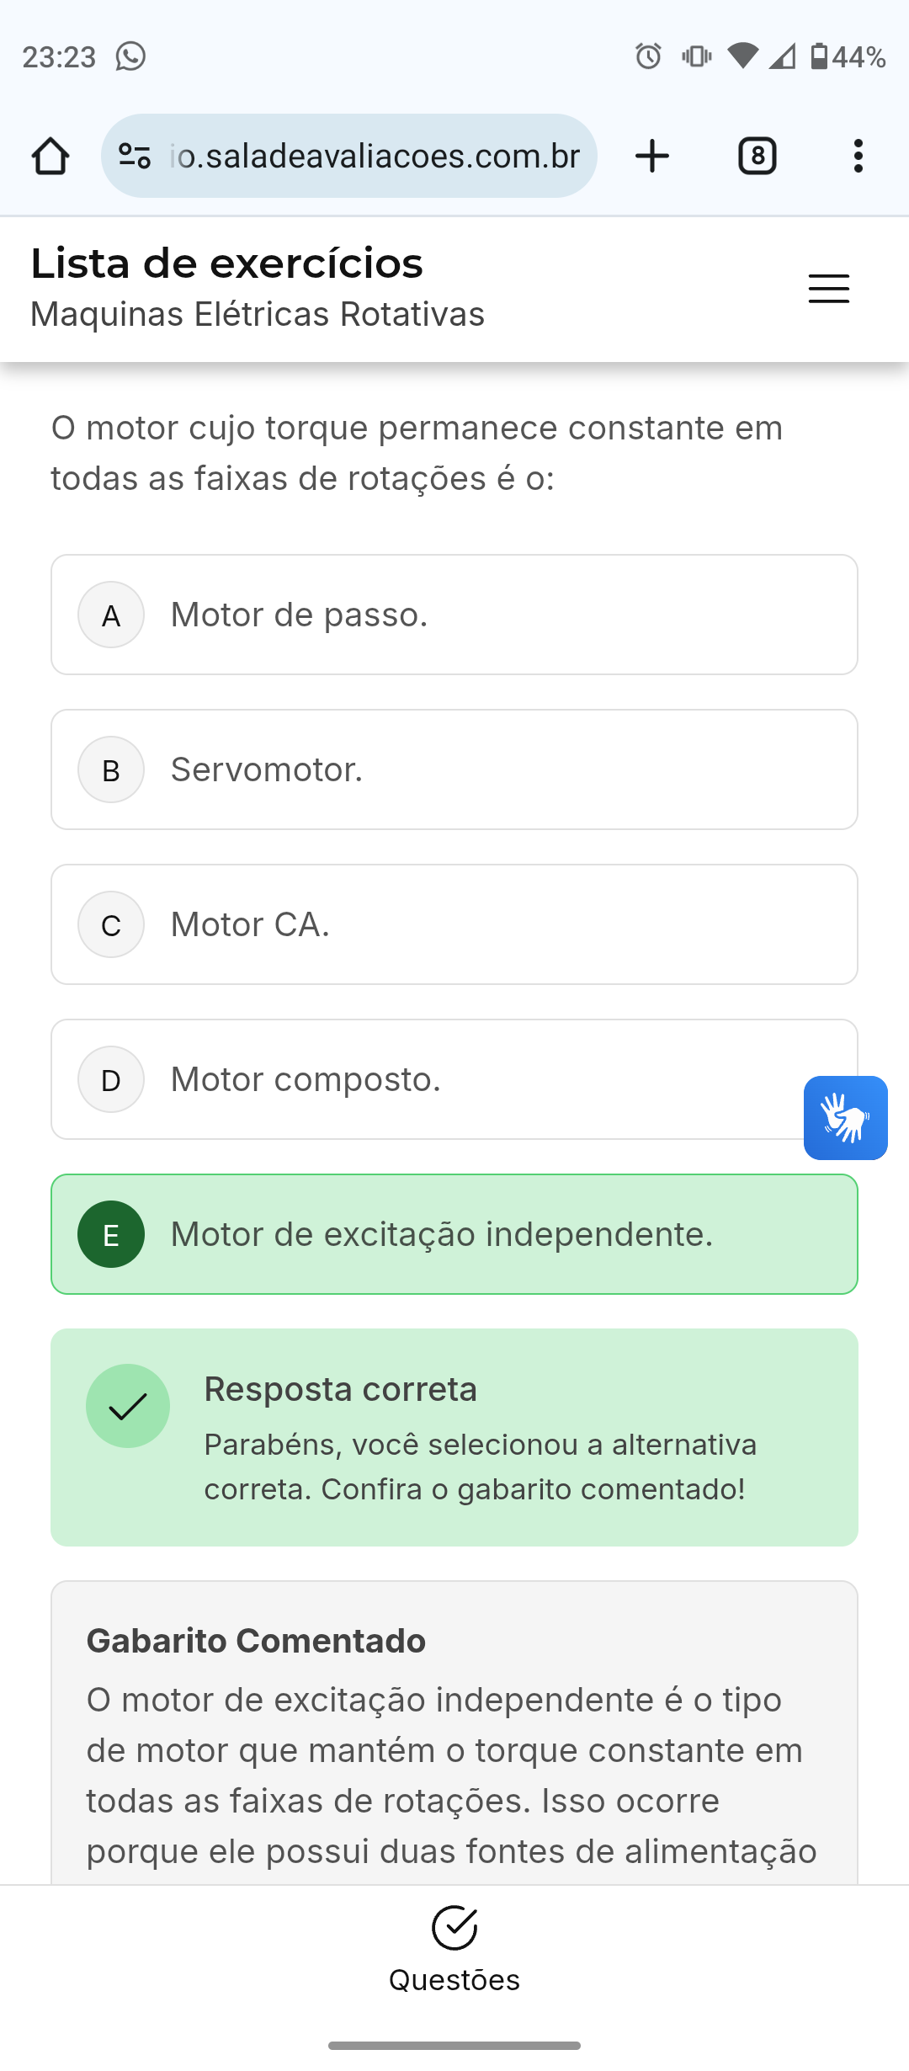Screen dimensions: 909x2071
Task: Select option A circle letter badge
Action: [111, 615]
